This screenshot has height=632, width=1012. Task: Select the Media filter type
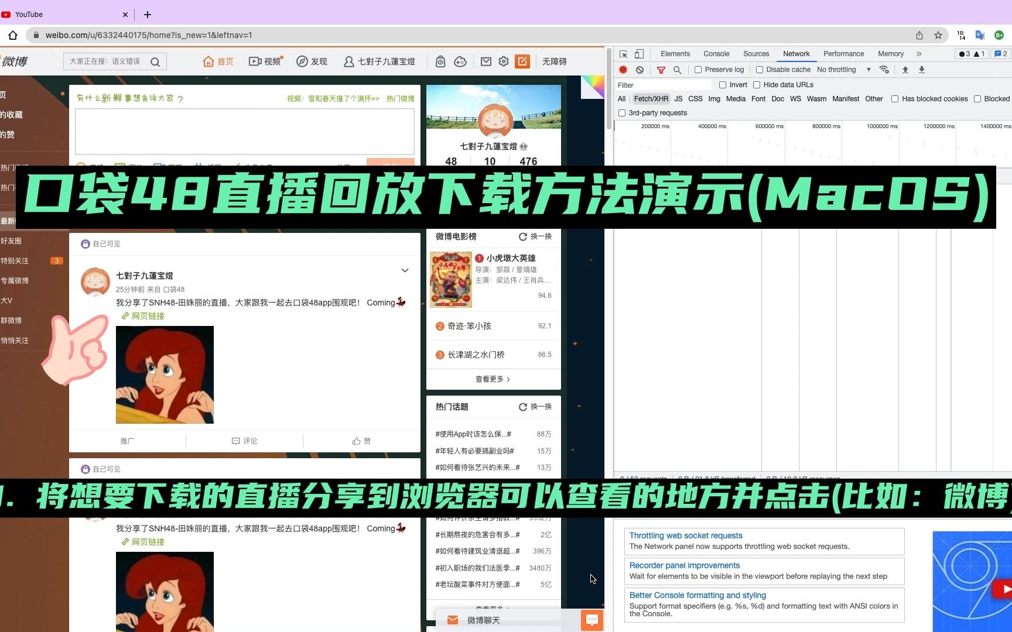[x=736, y=99]
